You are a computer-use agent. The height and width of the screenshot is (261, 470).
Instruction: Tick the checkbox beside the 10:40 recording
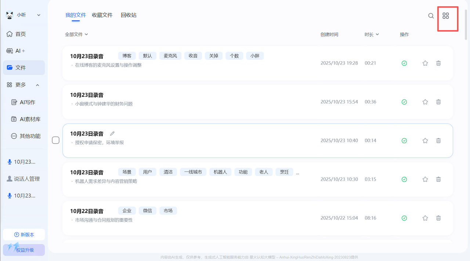[x=56, y=140]
